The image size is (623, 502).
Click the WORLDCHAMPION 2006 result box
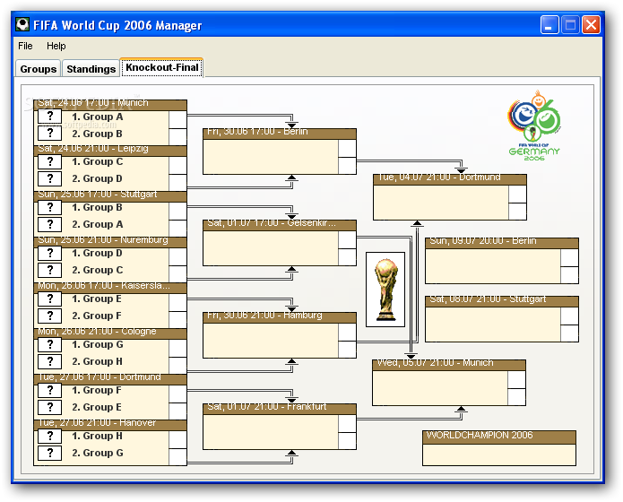pos(499,448)
